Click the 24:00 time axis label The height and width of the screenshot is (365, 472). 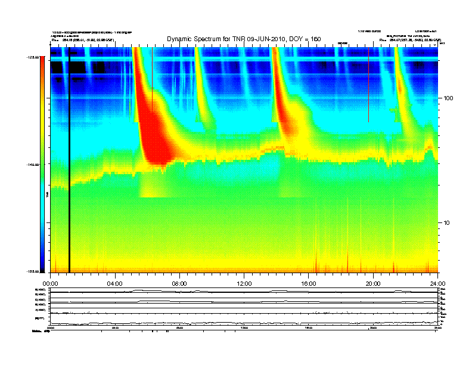click(437, 284)
